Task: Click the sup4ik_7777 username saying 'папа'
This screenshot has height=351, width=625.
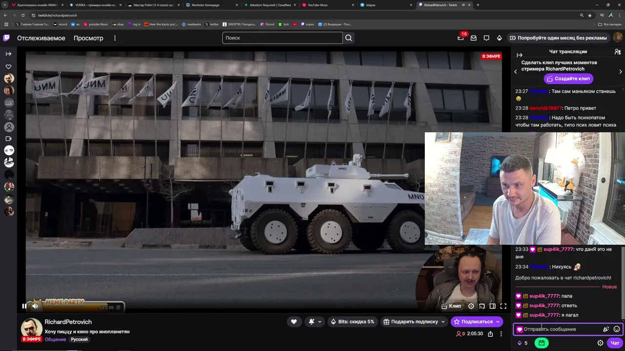Action: pyautogui.click(x=544, y=296)
